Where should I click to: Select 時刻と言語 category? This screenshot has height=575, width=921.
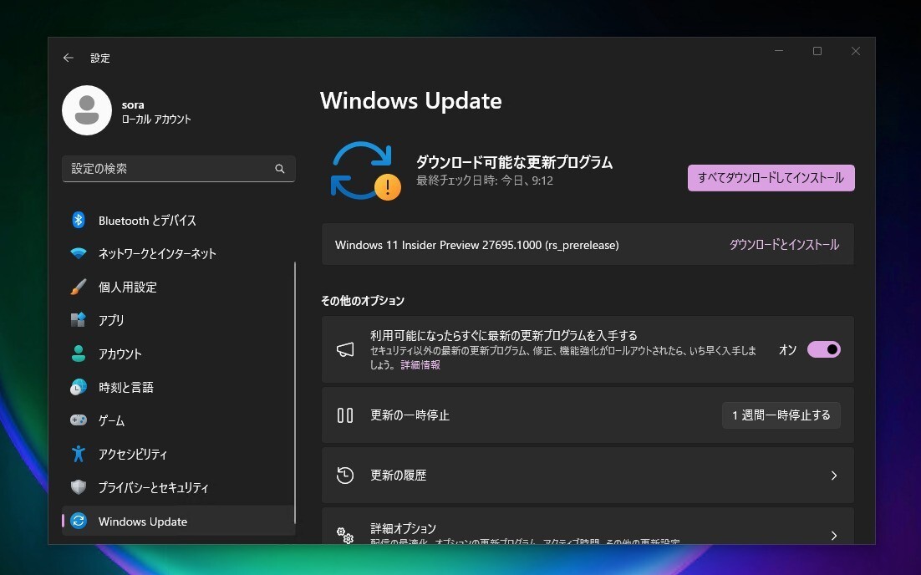[125, 387]
